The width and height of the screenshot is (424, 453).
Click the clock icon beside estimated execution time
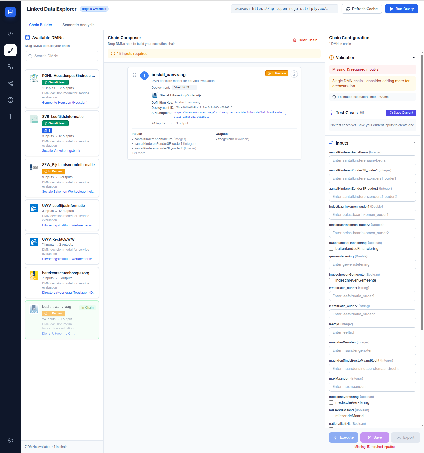click(334, 97)
